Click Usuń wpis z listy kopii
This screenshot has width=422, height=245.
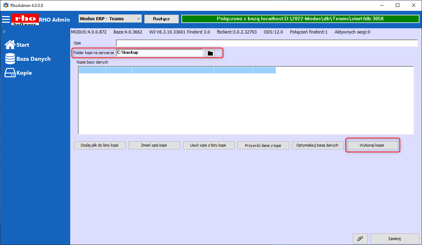pyautogui.click(x=209, y=146)
